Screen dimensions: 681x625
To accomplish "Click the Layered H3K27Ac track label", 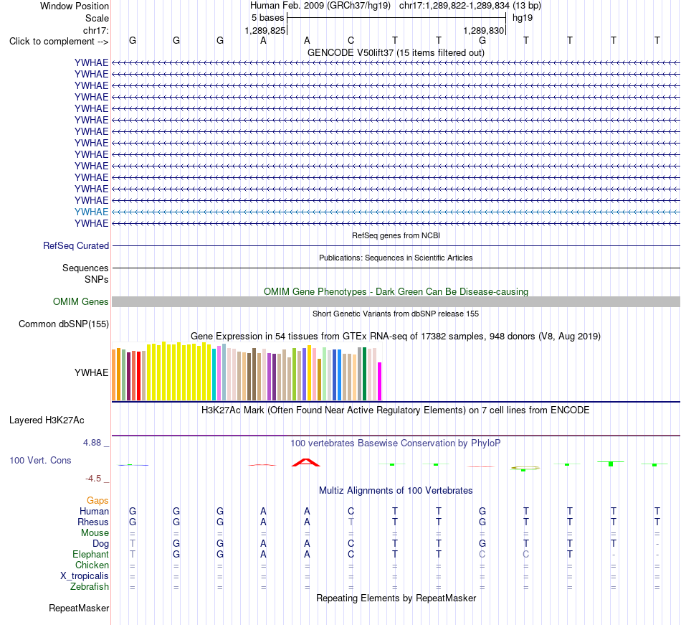I will 47,420.
